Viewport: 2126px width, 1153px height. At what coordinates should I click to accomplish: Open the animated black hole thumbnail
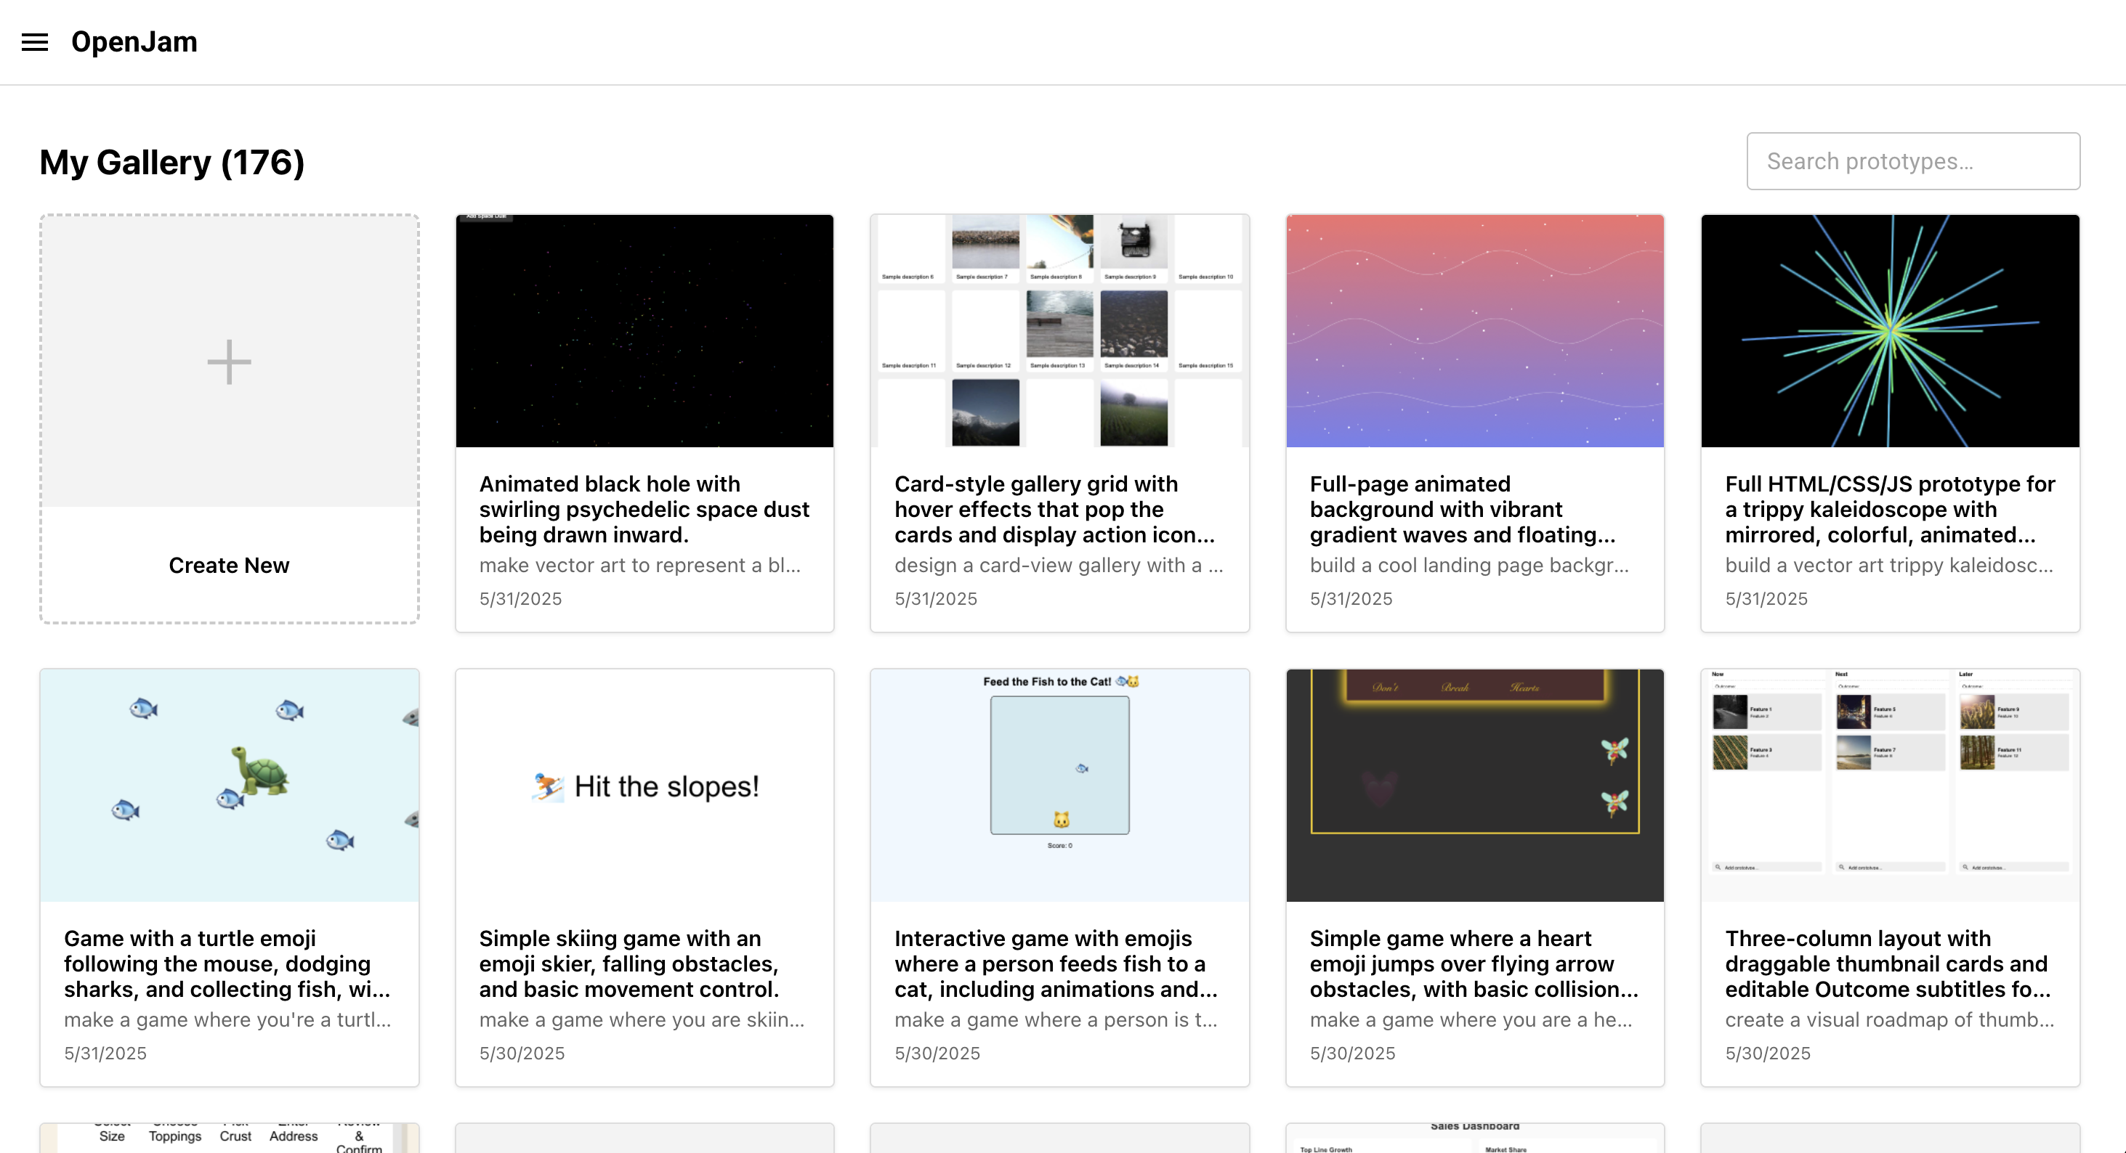click(x=644, y=330)
